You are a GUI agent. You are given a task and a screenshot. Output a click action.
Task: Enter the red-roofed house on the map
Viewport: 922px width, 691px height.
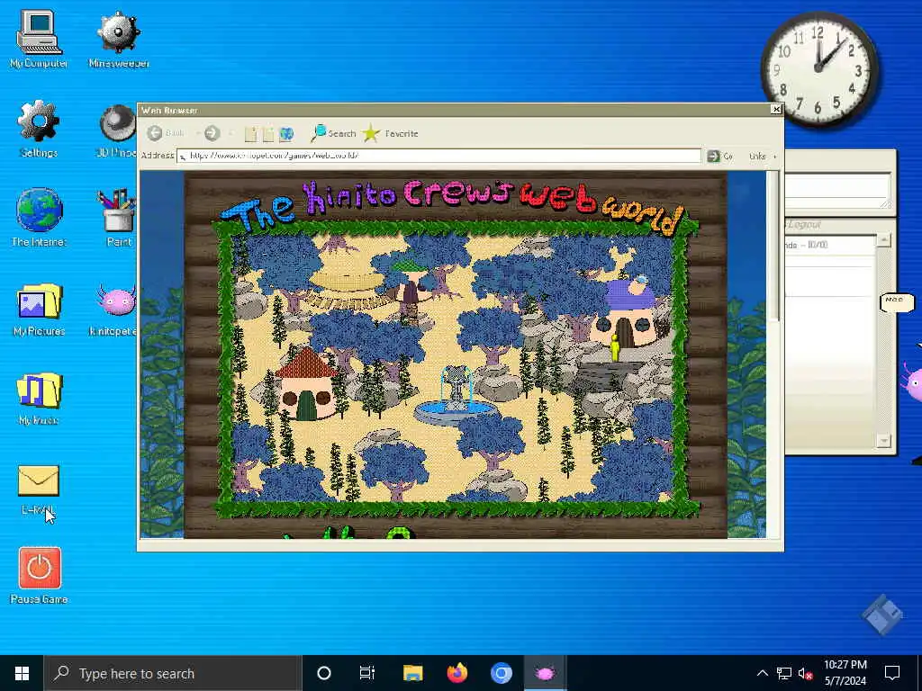[x=306, y=383]
